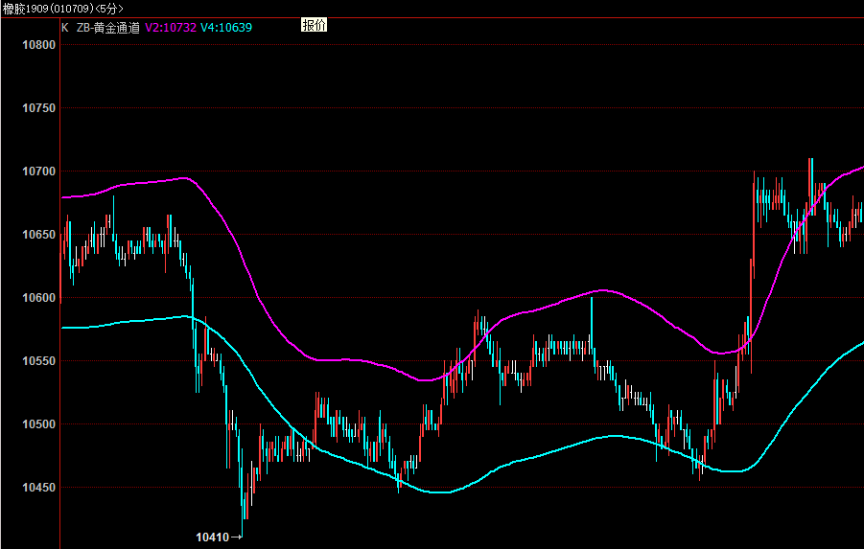The height and width of the screenshot is (549, 864).
Task: Click the 10450 price axis label
Action: click(x=38, y=488)
